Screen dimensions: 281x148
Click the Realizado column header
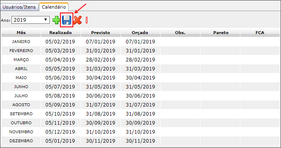click(60, 33)
